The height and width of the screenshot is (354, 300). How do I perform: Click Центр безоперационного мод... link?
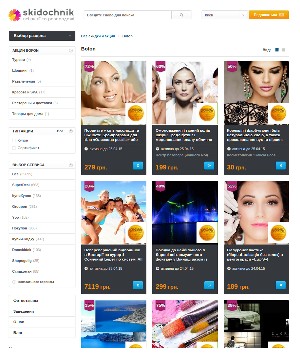183,155
